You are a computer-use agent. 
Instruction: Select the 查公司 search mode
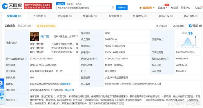[61, 4]
